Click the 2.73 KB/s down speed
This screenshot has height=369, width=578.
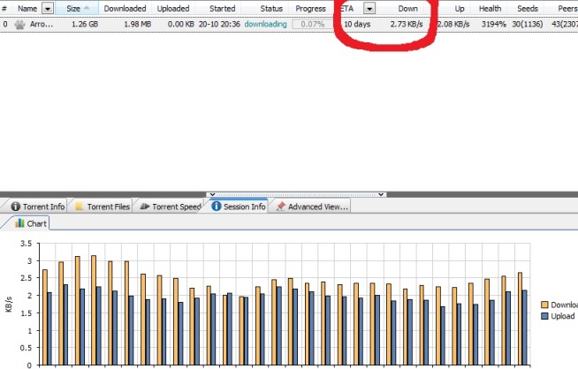coord(407,25)
